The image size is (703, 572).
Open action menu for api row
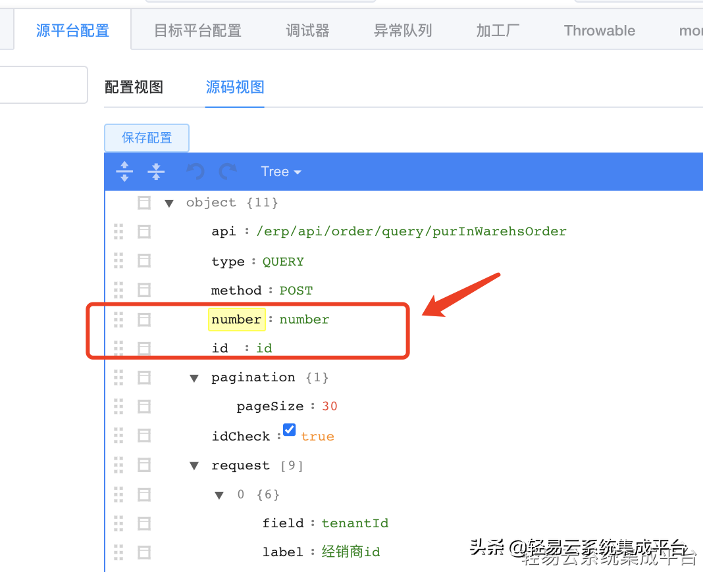tap(144, 232)
